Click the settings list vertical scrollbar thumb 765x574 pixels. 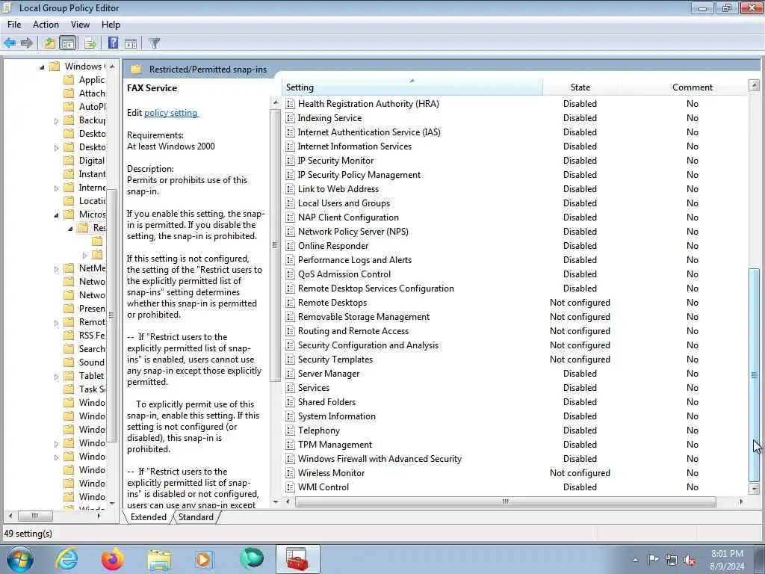[x=755, y=375]
